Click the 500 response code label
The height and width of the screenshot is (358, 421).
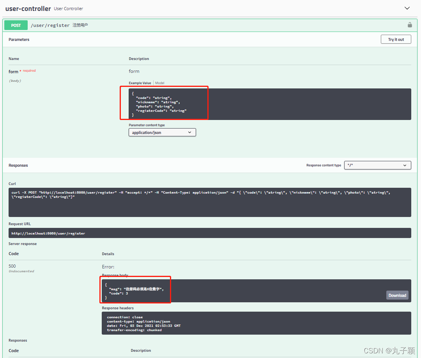click(x=12, y=266)
